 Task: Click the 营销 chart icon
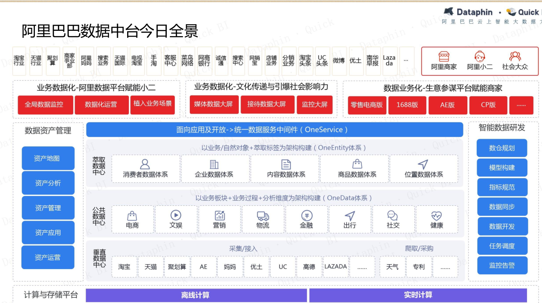tap(219, 215)
